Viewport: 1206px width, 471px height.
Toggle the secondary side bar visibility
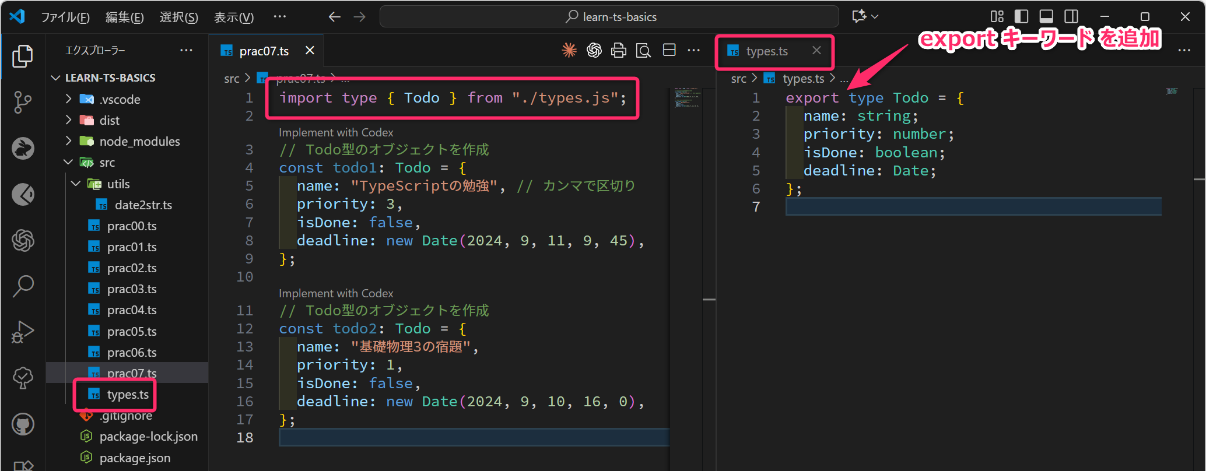(x=1071, y=17)
